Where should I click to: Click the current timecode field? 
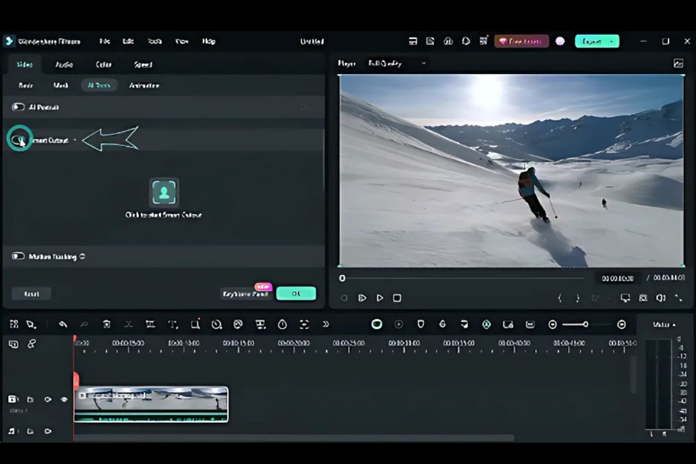point(618,278)
